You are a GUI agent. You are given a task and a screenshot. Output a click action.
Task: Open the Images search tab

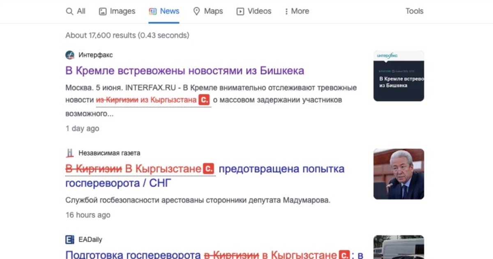(x=117, y=11)
